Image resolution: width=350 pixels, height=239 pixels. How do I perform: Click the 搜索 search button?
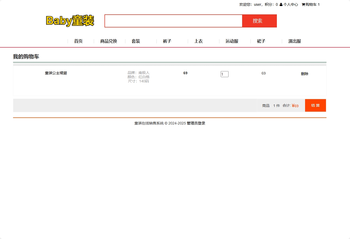[x=259, y=21]
